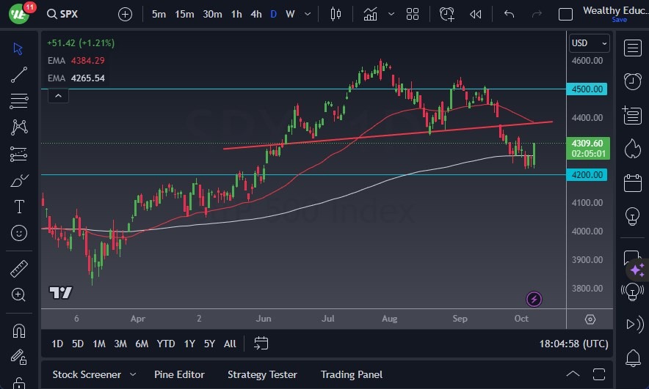
Task: Open the watchlist panel icon
Action: tap(631, 48)
